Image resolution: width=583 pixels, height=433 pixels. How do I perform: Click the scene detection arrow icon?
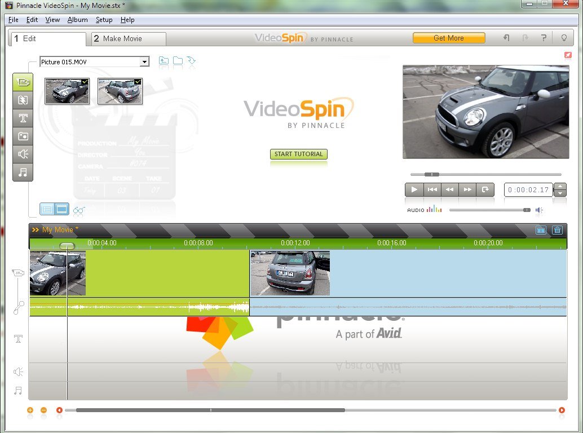[x=192, y=60]
